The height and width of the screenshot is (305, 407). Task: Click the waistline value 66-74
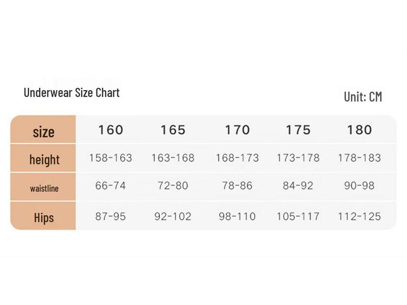110,185
